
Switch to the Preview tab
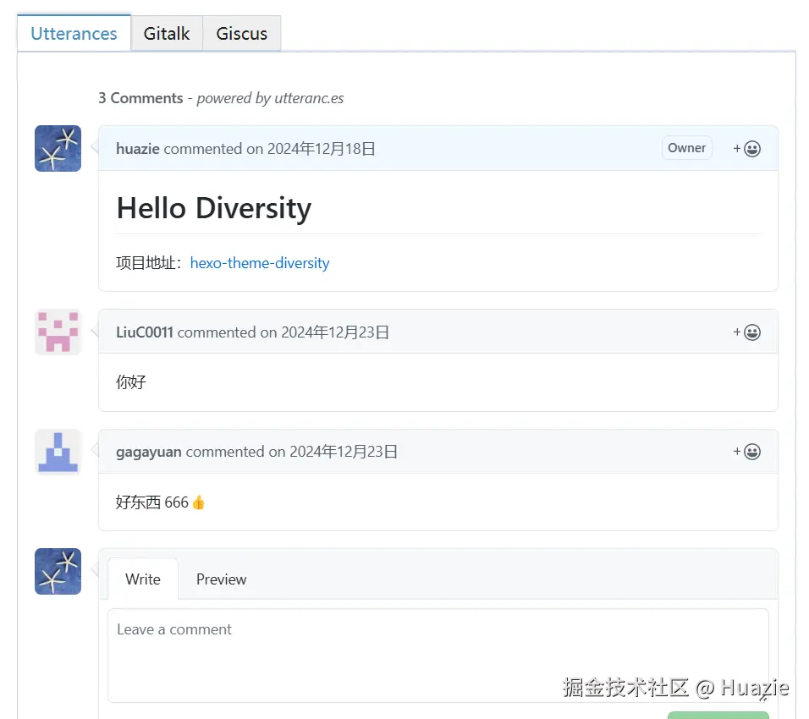pyautogui.click(x=222, y=579)
